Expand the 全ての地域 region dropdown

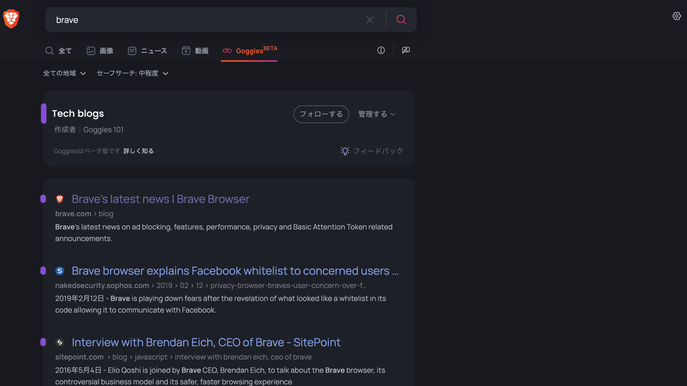(64, 73)
